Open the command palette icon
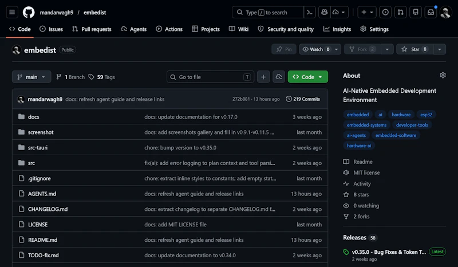 pyautogui.click(x=310, y=12)
